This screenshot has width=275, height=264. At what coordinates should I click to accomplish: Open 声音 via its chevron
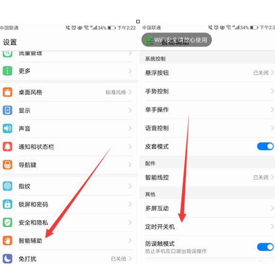[130, 129]
